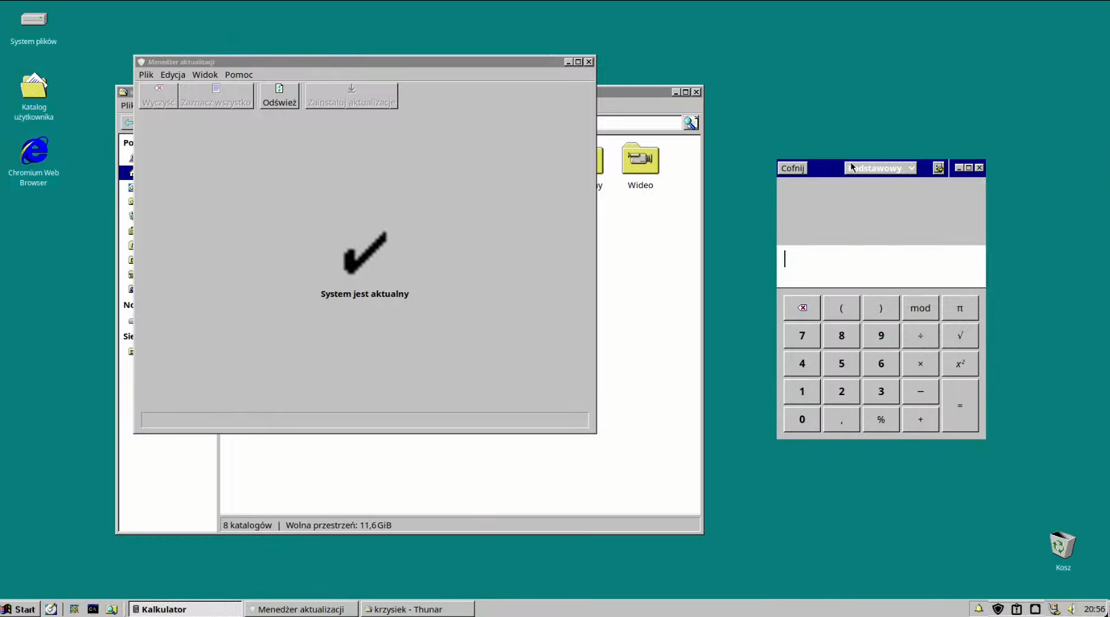Click the 3 key on the calculator
The width and height of the screenshot is (1110, 617).
point(881,391)
